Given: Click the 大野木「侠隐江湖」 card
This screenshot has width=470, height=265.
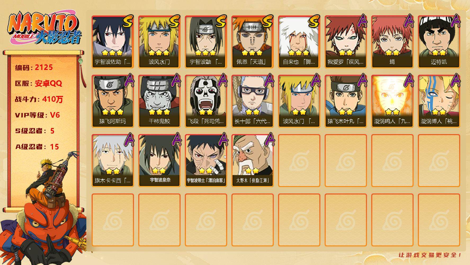Looking at the screenshot, I should 252,161.
